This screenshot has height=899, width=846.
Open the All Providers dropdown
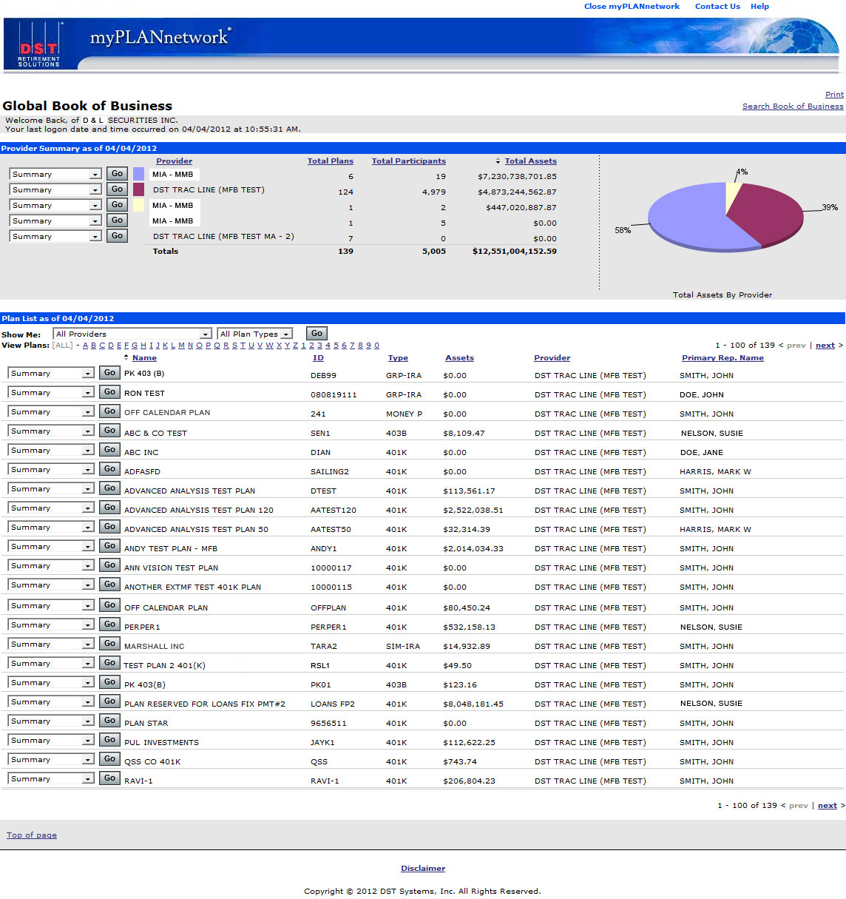pos(132,334)
